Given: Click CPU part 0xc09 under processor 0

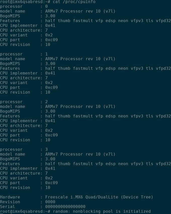Looking at the screenshot, I should pos(51,40).
